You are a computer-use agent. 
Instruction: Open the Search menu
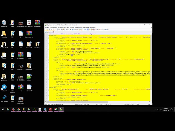52,28
